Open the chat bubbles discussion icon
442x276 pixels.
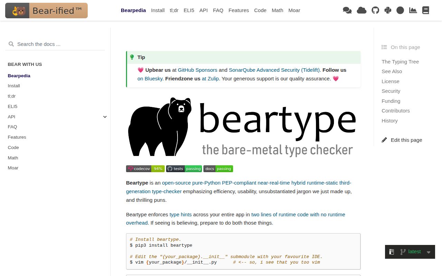(347, 10)
